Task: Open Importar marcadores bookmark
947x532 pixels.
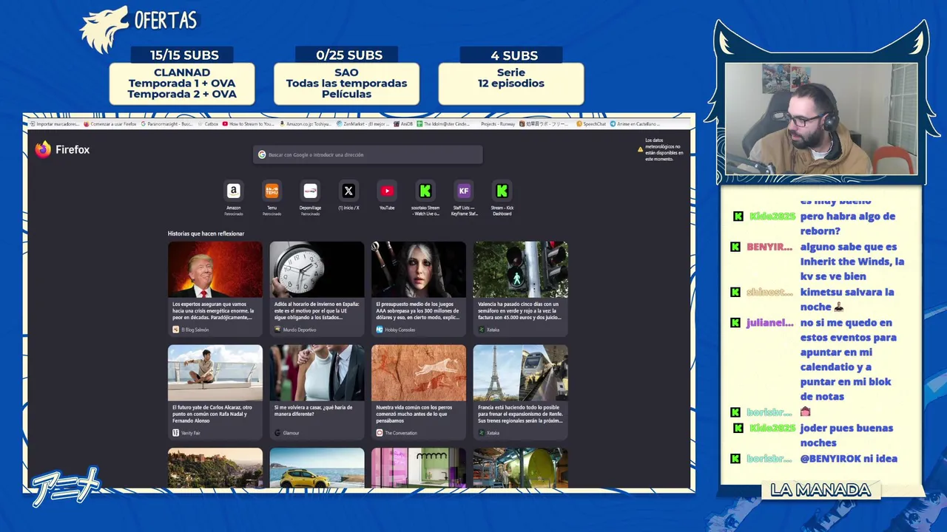Action: 54,124
